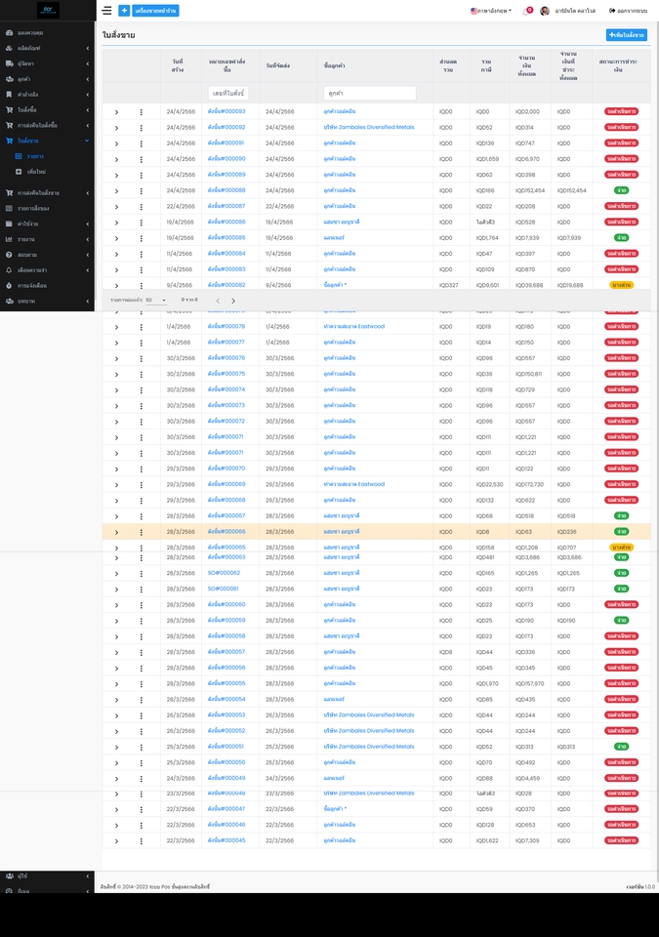Open order link SO#000062
The height and width of the screenshot is (937, 659).
tap(224, 573)
